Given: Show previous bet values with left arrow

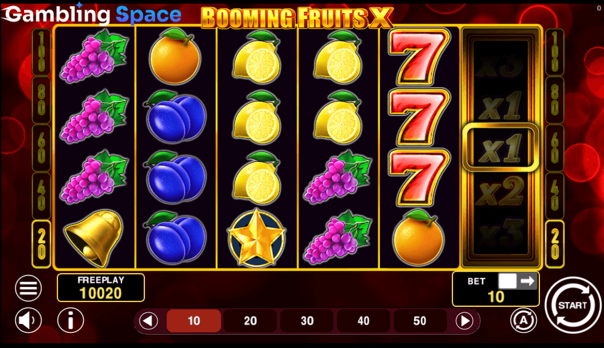Looking at the screenshot, I should click(x=149, y=321).
